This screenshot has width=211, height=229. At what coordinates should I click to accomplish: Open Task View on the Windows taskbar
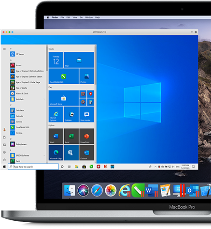click(x=69, y=167)
